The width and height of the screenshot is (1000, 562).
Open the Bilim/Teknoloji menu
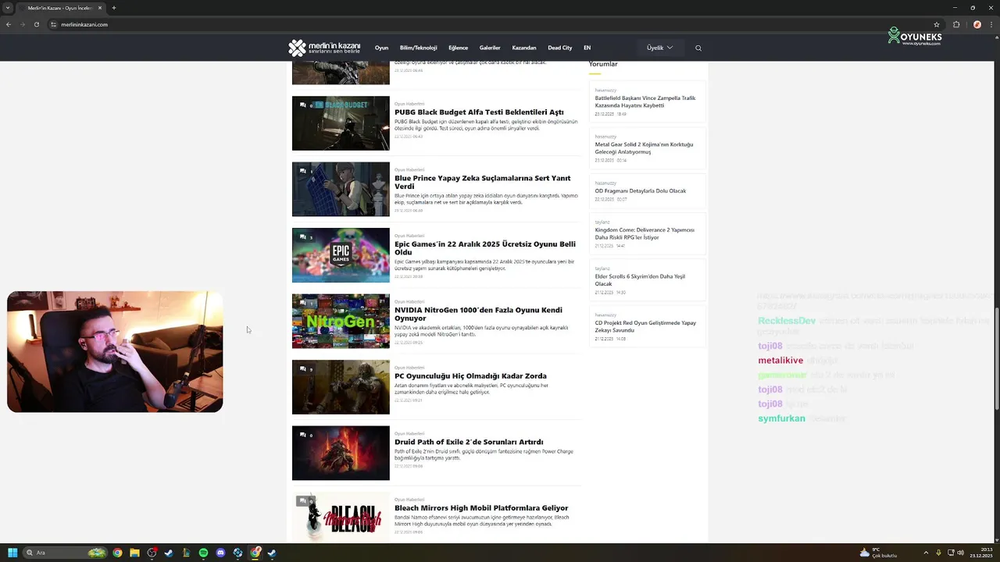click(418, 48)
